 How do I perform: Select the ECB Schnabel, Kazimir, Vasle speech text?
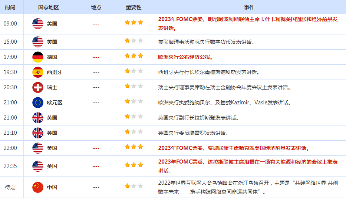(x=225, y=103)
